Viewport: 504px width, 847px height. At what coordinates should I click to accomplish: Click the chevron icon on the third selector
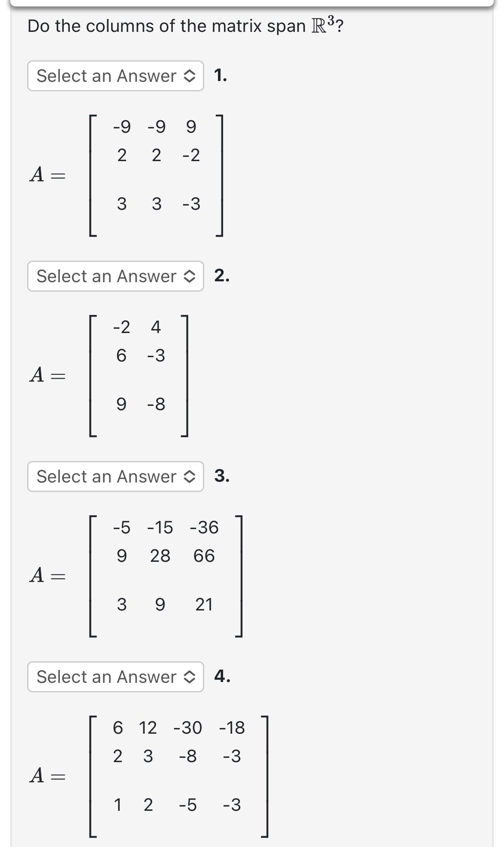point(190,476)
